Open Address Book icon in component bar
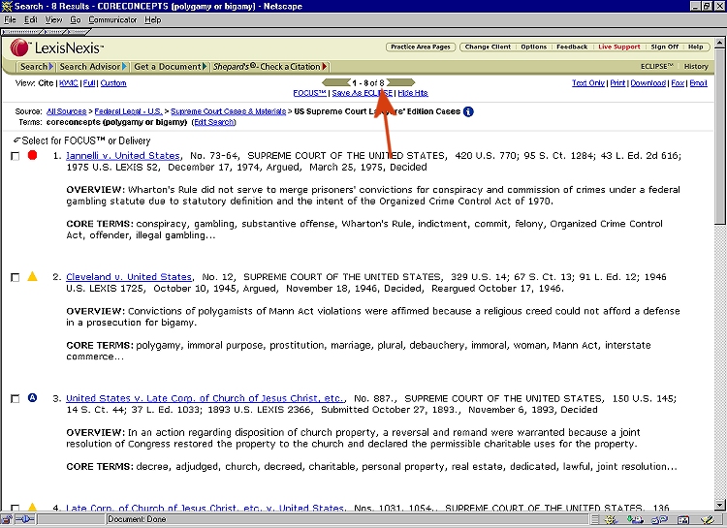Screen dimensions: 727x528 (x=683, y=520)
